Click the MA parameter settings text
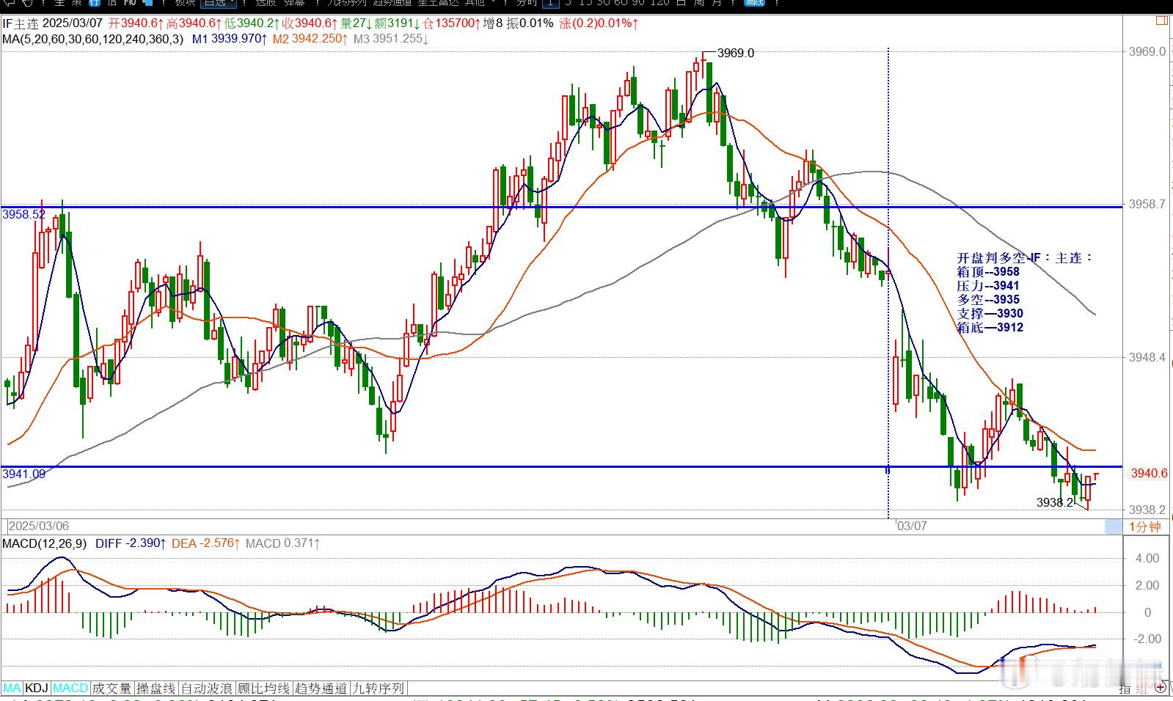 pos(93,38)
